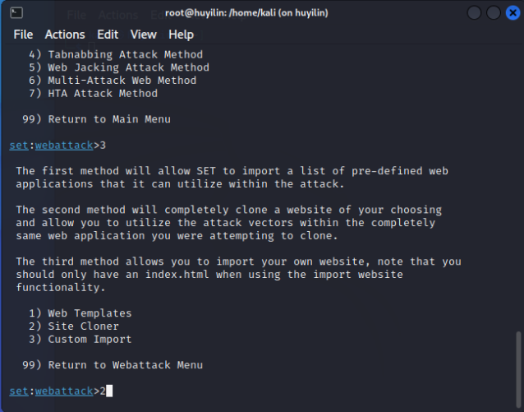Open the Actions menu

65,35
